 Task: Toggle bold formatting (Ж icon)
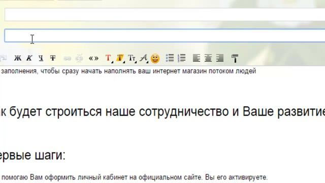point(18,58)
